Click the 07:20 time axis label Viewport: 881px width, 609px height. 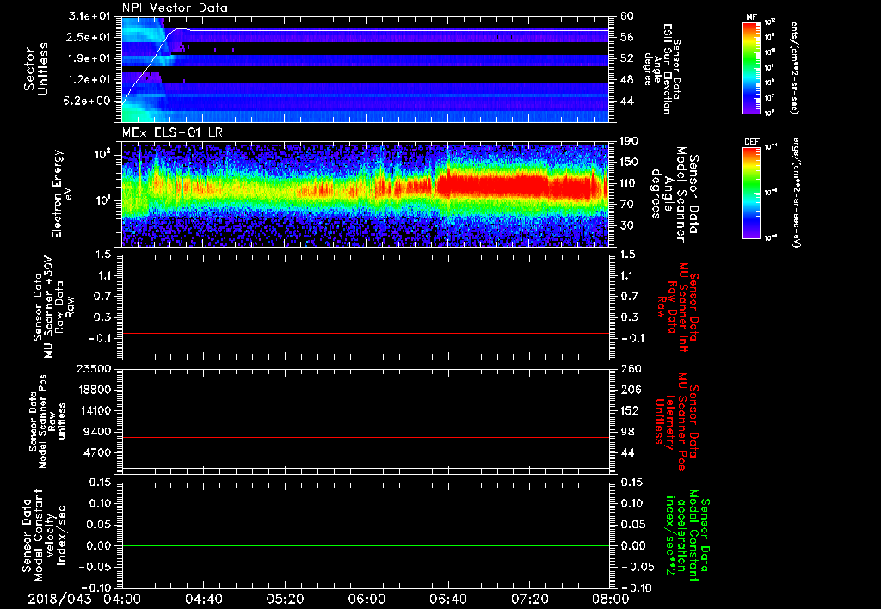pyautogui.click(x=529, y=599)
